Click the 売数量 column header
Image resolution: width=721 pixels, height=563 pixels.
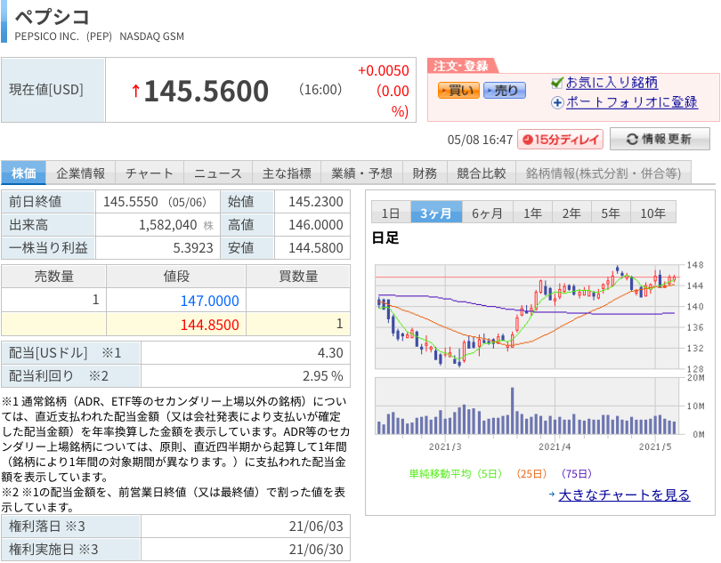pos(53,277)
